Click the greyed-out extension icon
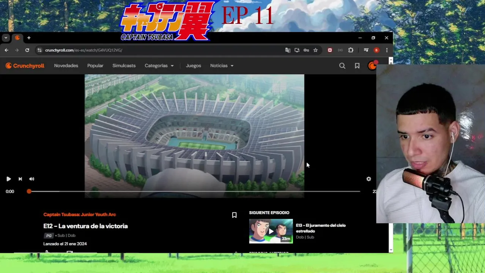 pos(340,50)
